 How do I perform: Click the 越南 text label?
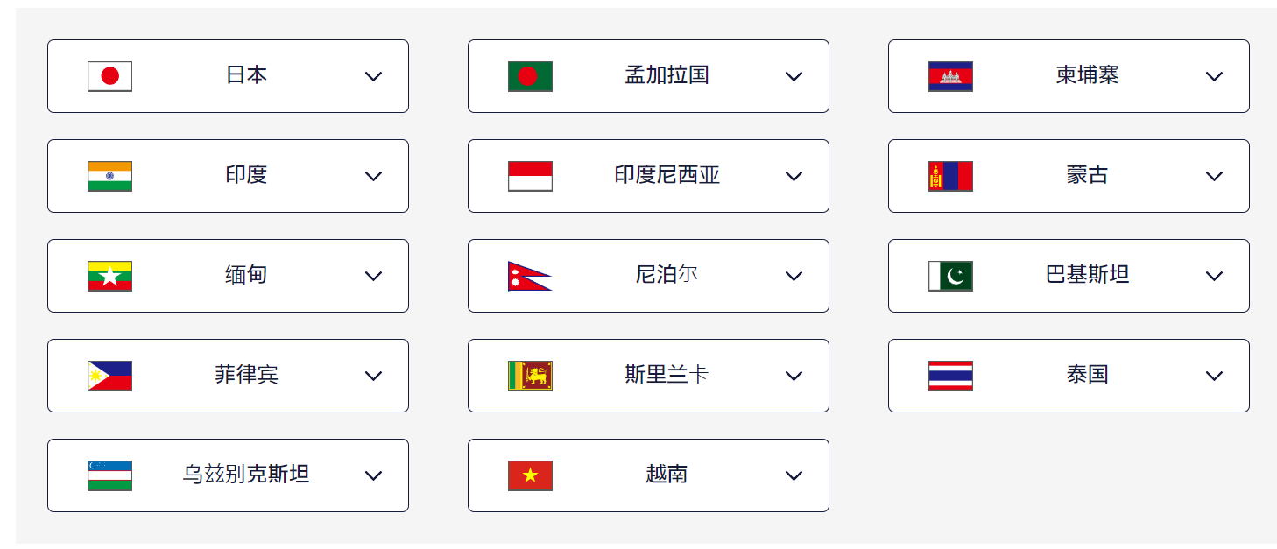tap(667, 475)
